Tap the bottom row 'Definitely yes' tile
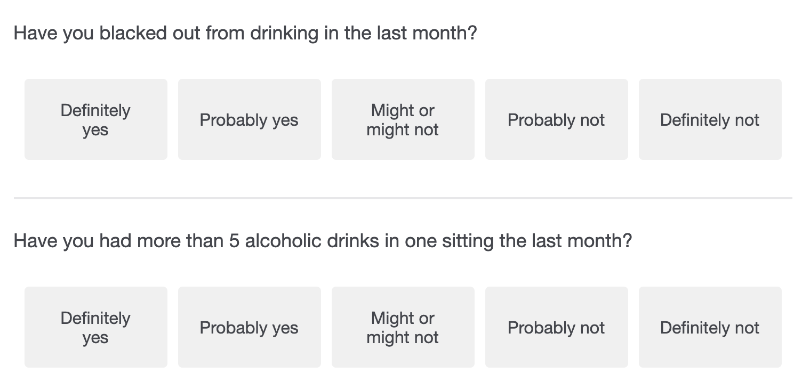The height and width of the screenshot is (390, 802). [96, 327]
